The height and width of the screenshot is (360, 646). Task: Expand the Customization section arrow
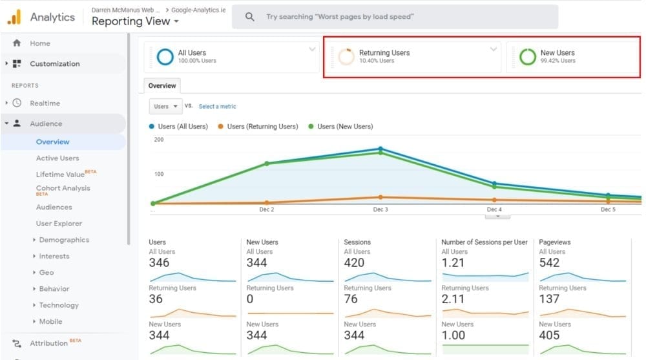coord(6,63)
